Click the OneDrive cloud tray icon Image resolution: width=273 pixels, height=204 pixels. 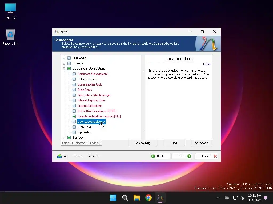pos(227,198)
